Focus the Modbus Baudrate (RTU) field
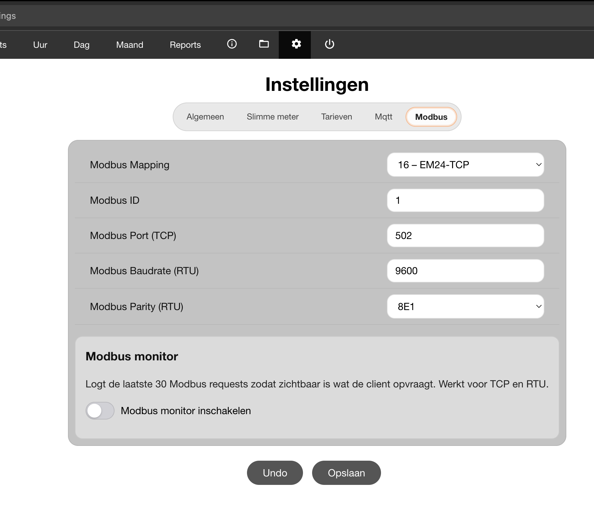Screen dimensions: 594x522 (465, 271)
